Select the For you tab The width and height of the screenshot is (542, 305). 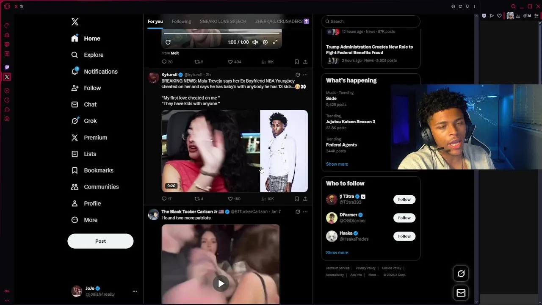155,21
